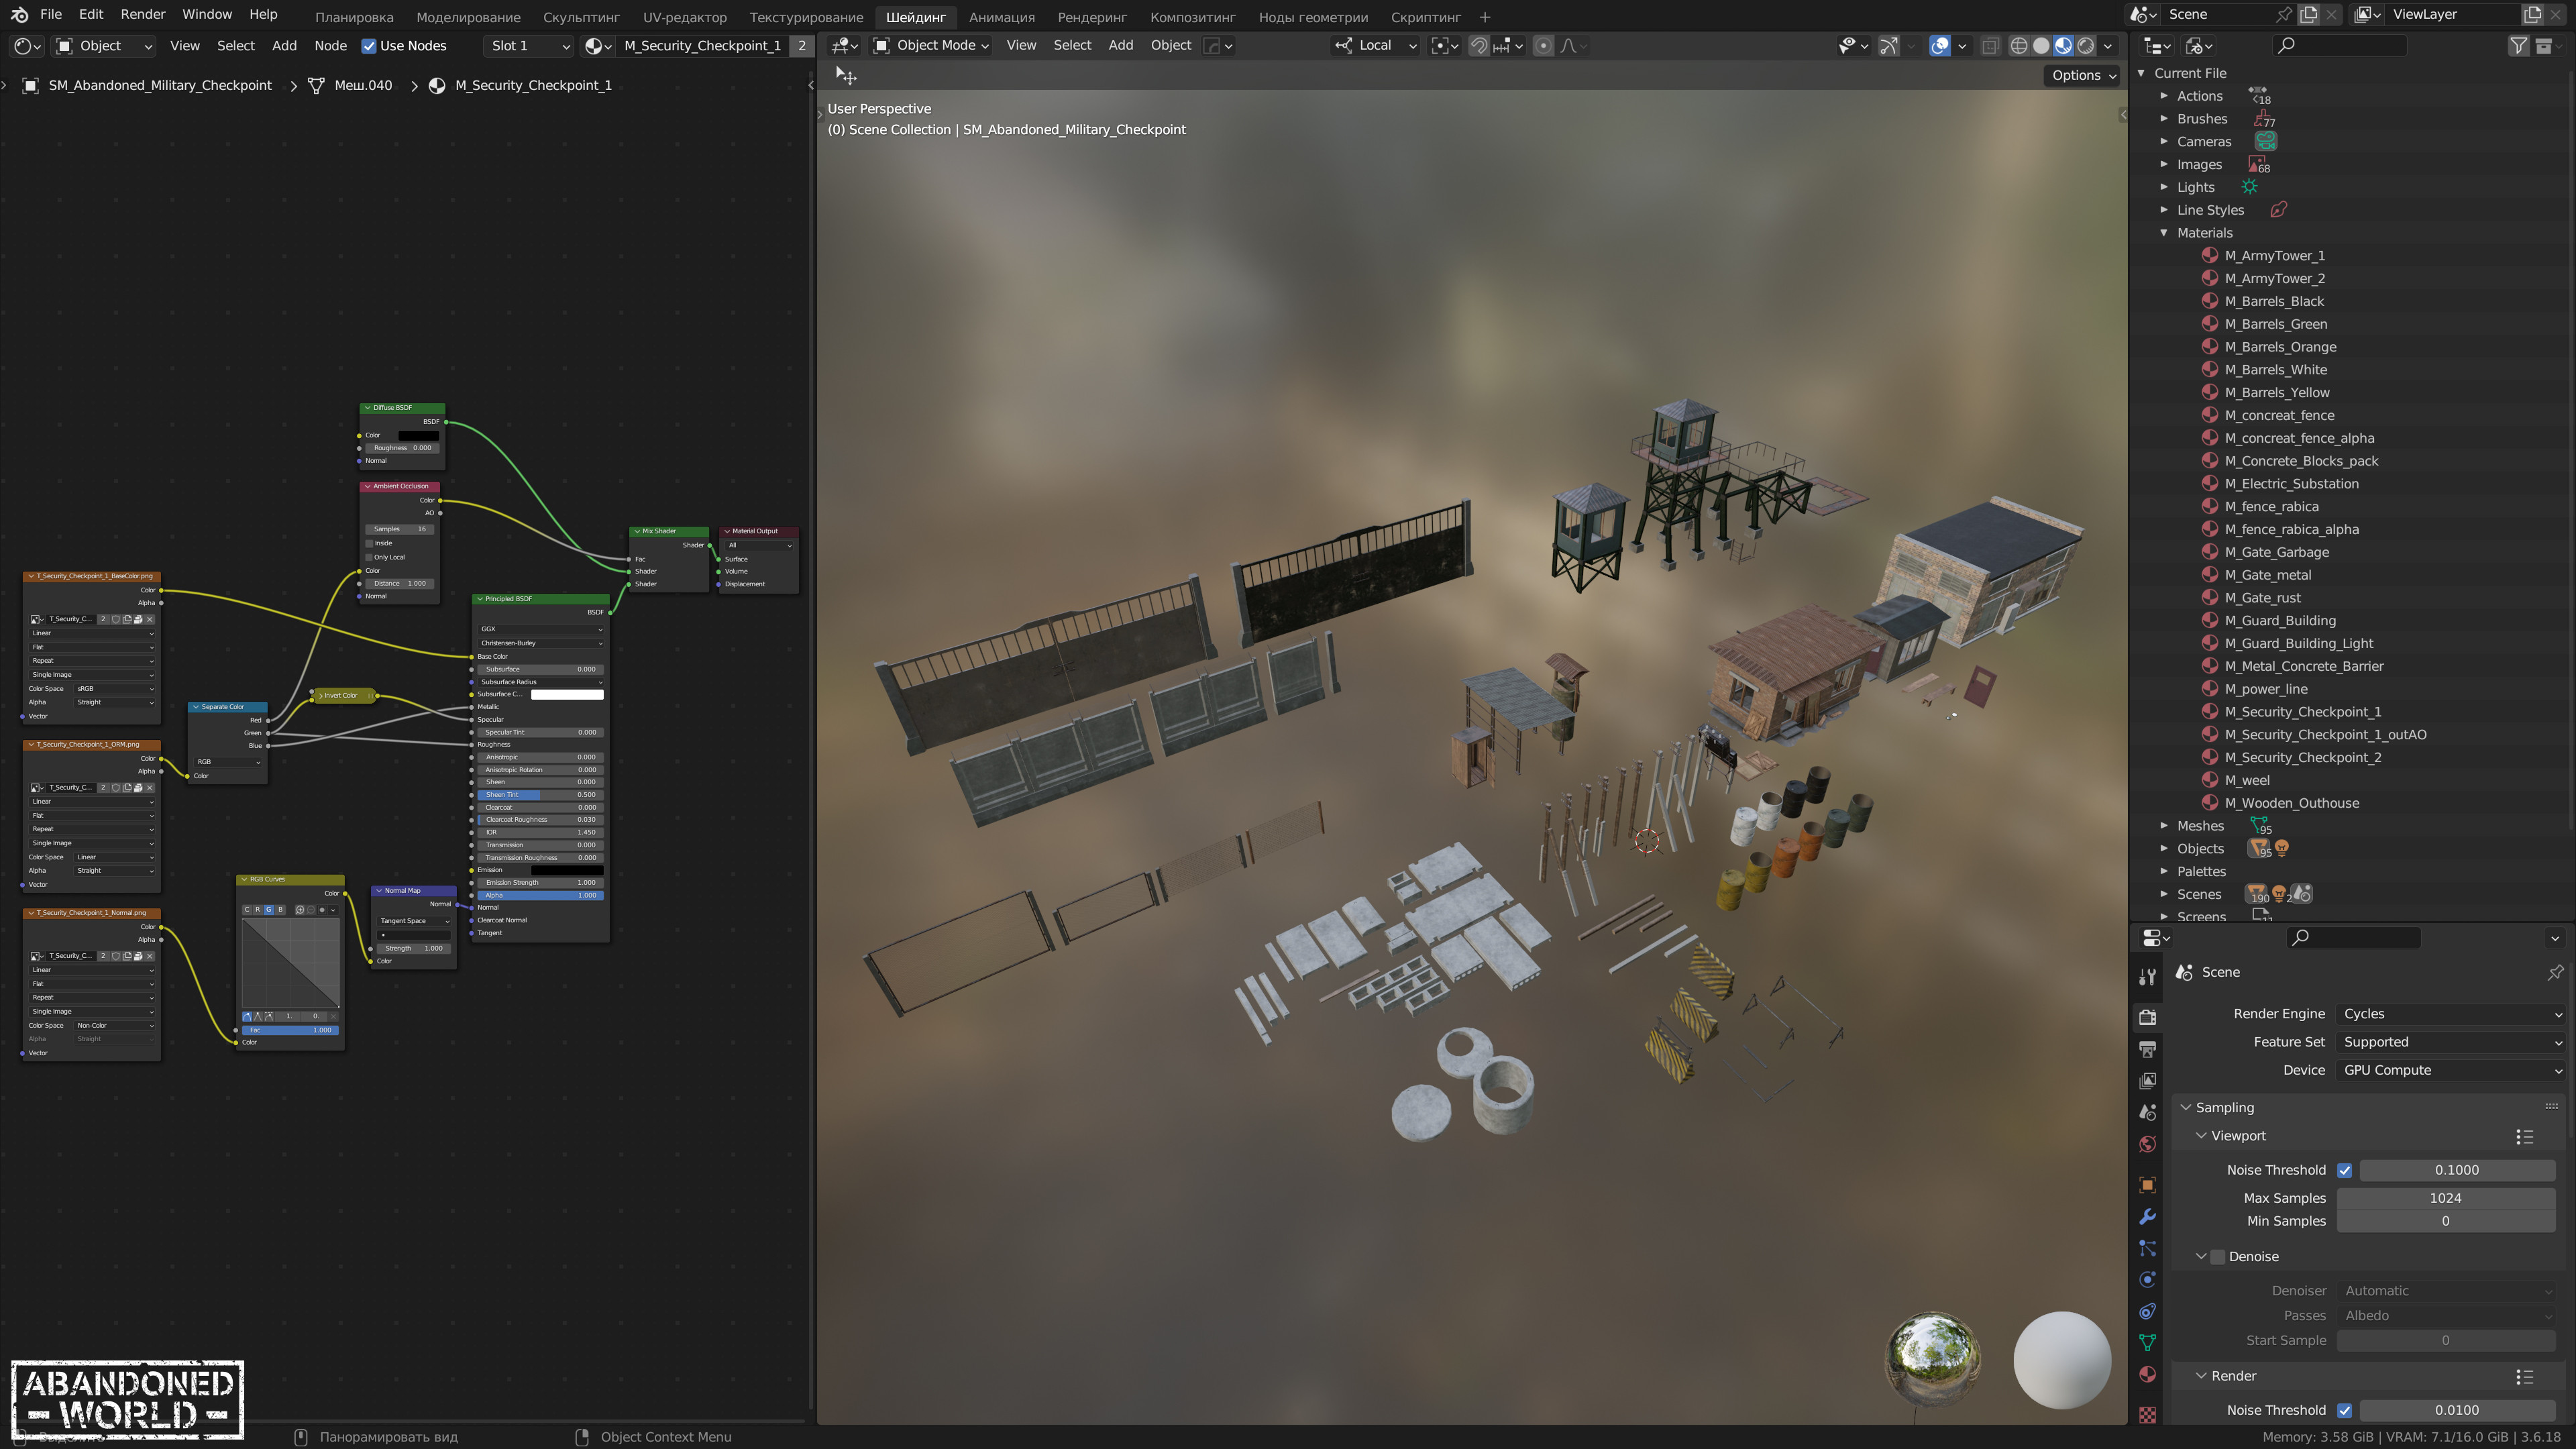This screenshot has width=2576, height=1449.
Task: Open the Object Constraints properties tab
Action: pyautogui.click(x=2147, y=1311)
